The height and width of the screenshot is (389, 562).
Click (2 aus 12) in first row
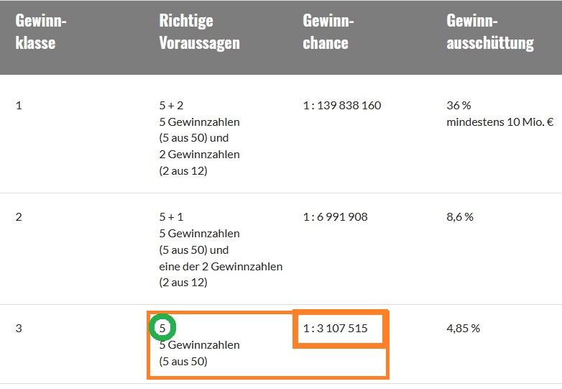tap(183, 170)
